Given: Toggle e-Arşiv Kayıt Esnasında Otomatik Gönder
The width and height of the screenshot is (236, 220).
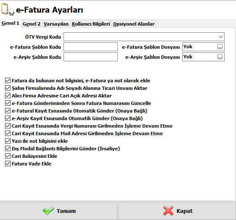Looking at the screenshot, I should [x=8, y=118].
